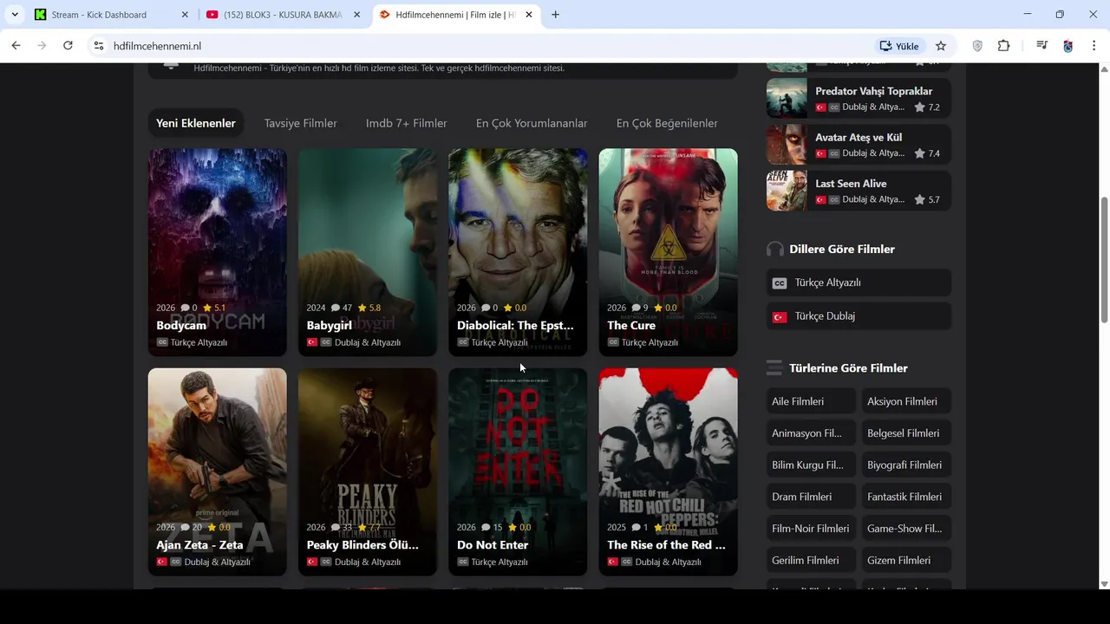Screen dimensions: 1110x624
Task: Open The Cure movie poster
Action: [669, 252]
